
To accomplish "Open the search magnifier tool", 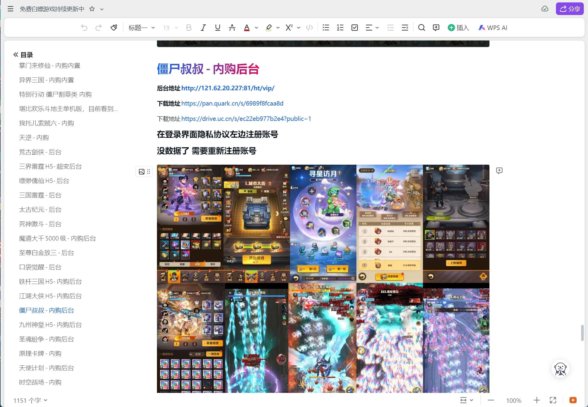I will [421, 28].
